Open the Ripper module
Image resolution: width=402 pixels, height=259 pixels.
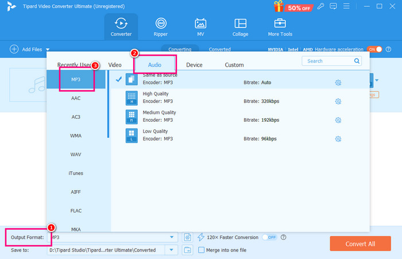point(161,26)
